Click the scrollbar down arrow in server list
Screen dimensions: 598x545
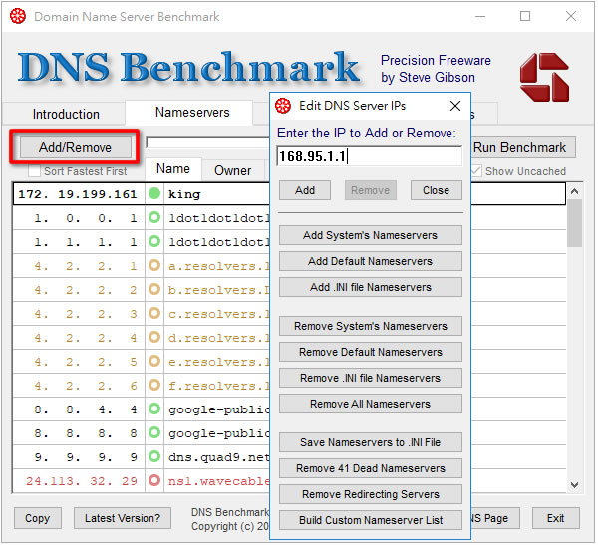(x=575, y=485)
